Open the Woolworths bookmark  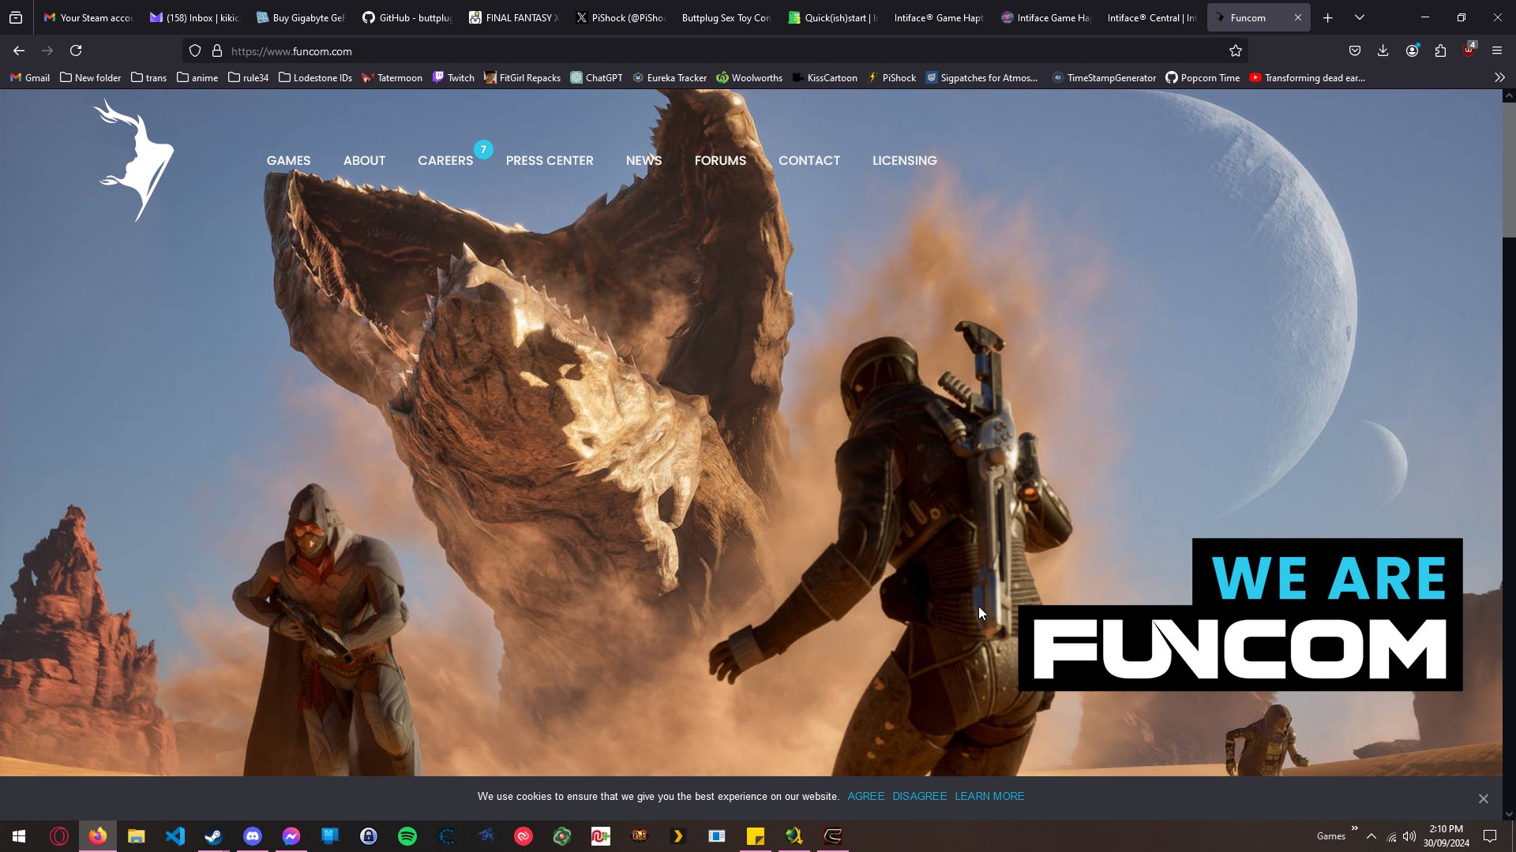coord(749,77)
